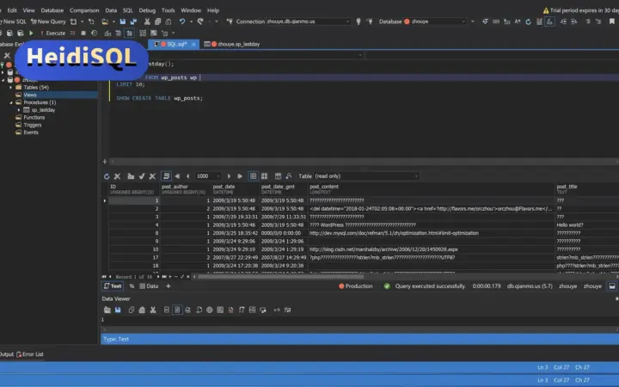The image size is (619, 387).
Task: Click the green Start play icon
Action: coord(31,34)
